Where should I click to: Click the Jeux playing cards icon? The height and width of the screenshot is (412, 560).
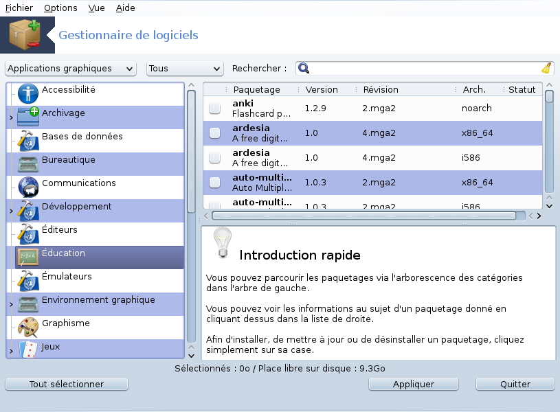pos(28,350)
